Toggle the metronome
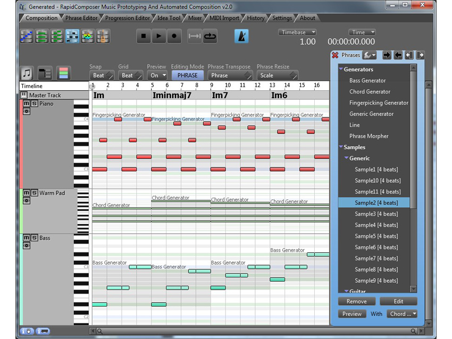This screenshot has width=452, height=339. click(241, 36)
